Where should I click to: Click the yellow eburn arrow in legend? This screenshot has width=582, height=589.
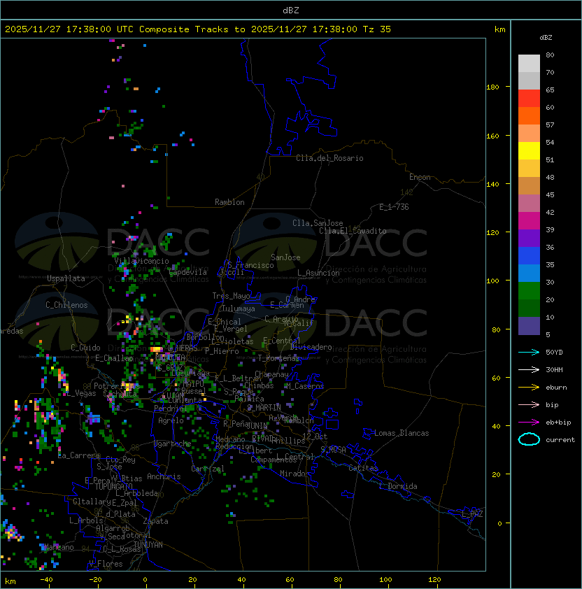click(529, 387)
